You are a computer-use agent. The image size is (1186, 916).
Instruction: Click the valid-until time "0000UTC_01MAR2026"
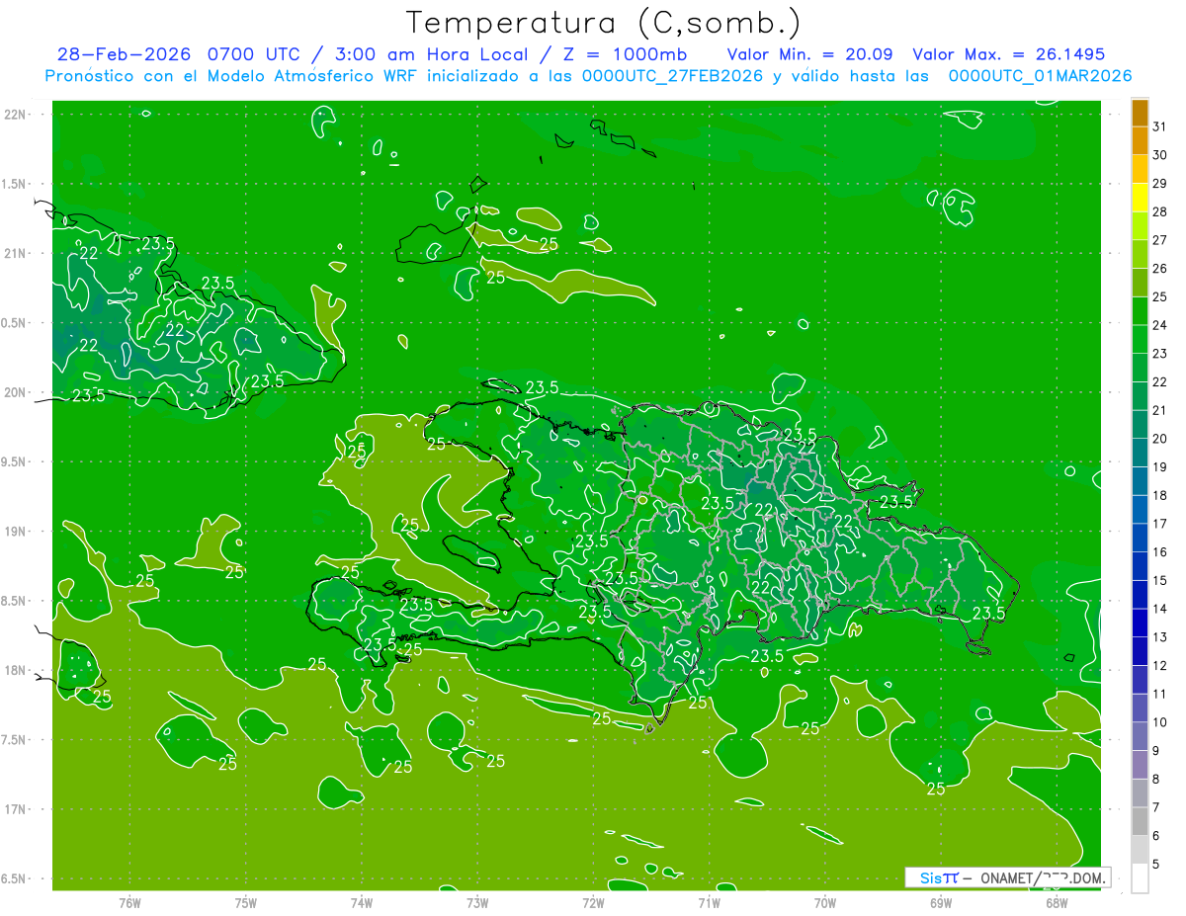click(x=1040, y=76)
